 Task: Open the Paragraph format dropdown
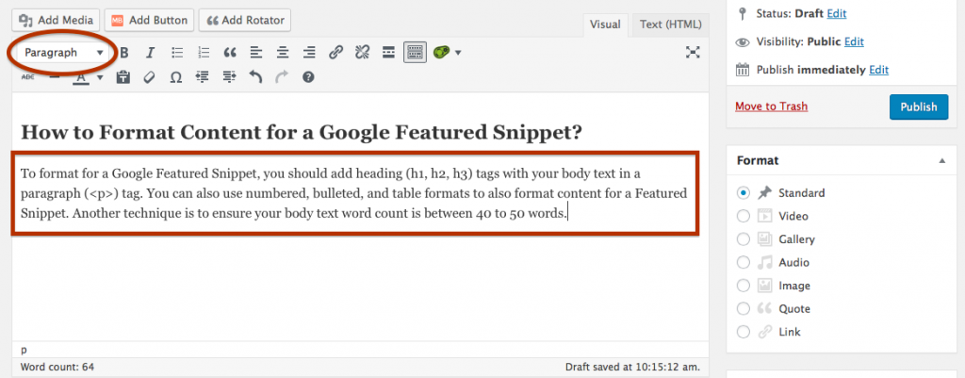[63, 53]
